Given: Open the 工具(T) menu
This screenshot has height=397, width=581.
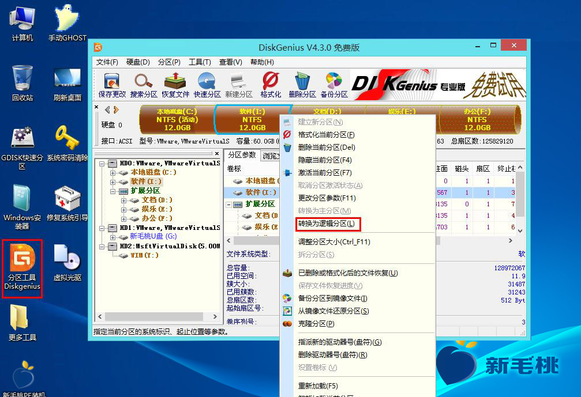Looking at the screenshot, I should 200,62.
